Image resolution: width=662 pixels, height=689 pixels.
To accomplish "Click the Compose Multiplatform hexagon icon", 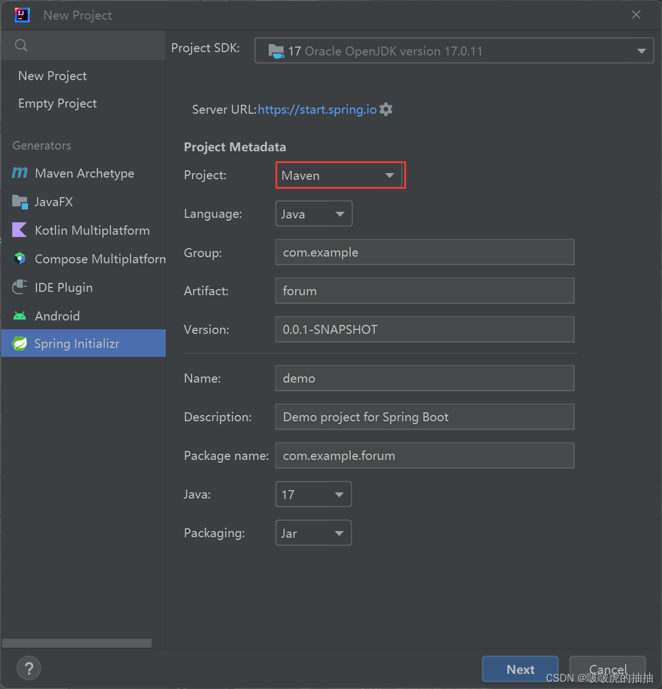I will tap(20, 258).
